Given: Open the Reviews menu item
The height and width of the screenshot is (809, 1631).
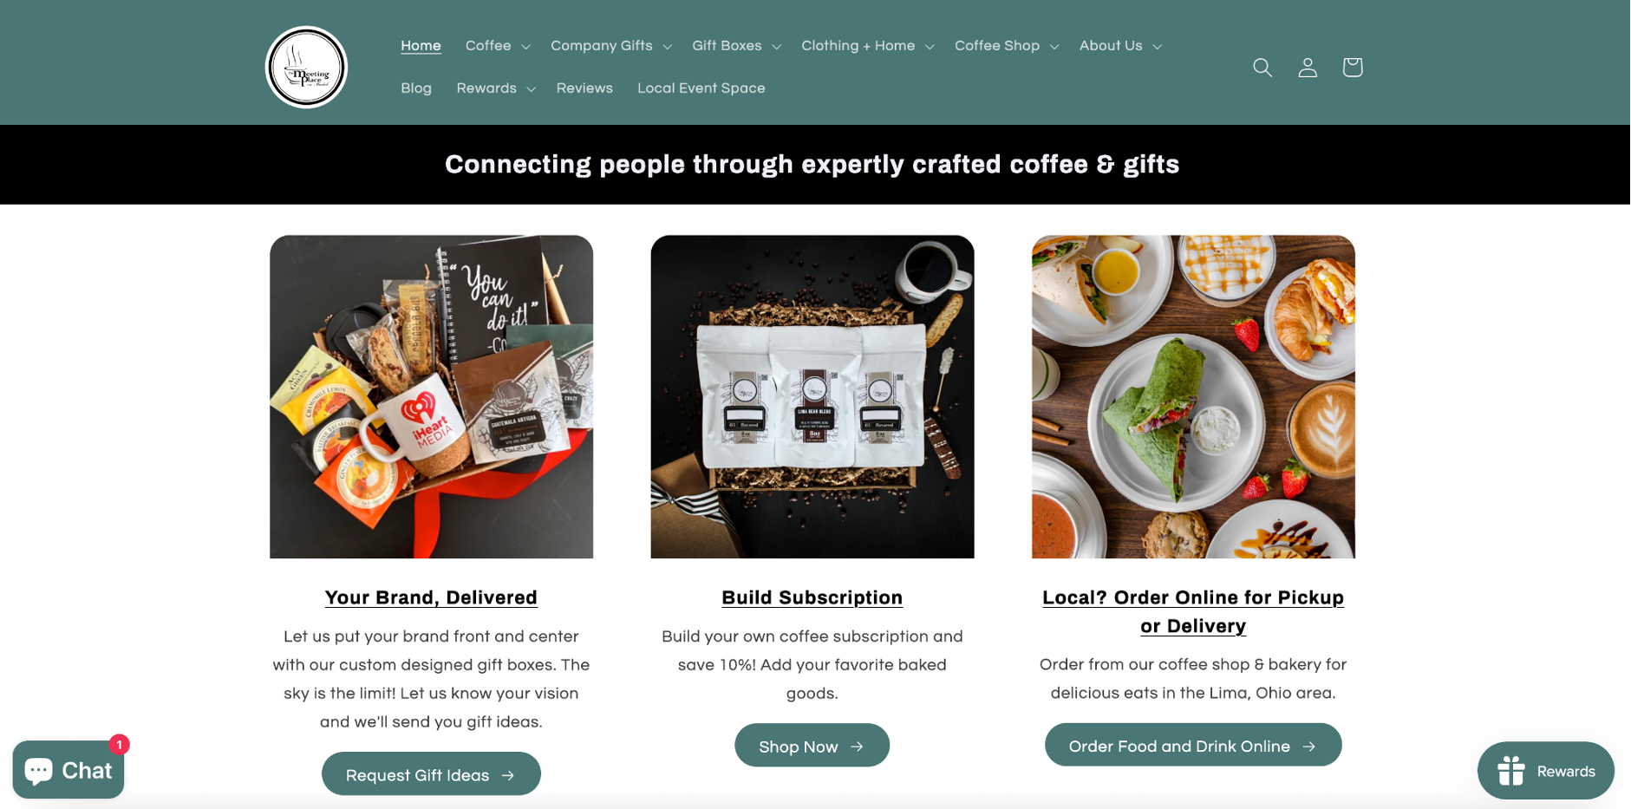Looking at the screenshot, I should [x=584, y=88].
